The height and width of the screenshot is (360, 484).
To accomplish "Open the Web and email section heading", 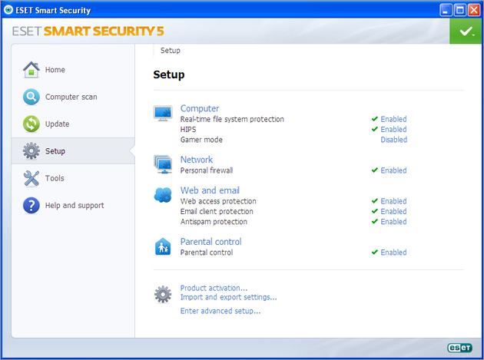I will (210, 190).
